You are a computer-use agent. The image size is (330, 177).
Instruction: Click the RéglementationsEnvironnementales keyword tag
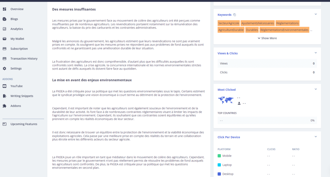pos(284,30)
